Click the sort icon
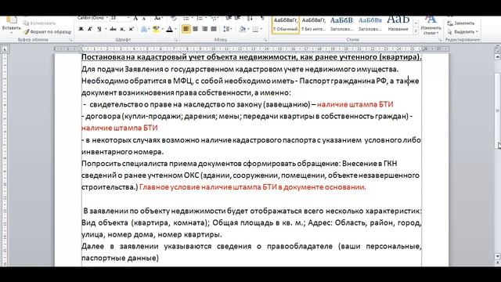The image size is (501, 282). [250, 18]
